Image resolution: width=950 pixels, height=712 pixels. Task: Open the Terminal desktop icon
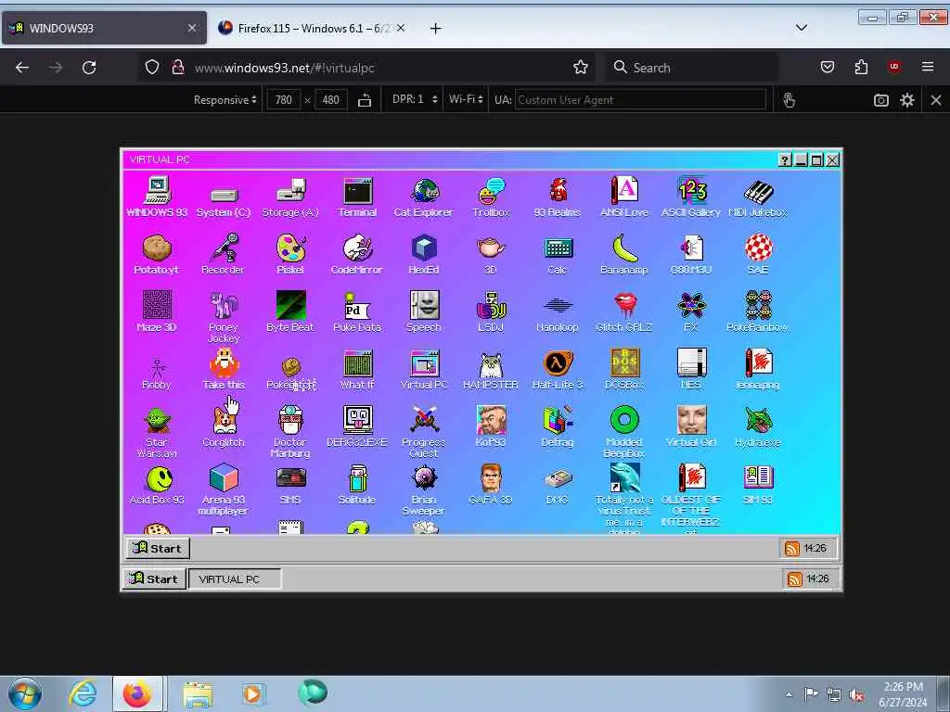(x=357, y=197)
